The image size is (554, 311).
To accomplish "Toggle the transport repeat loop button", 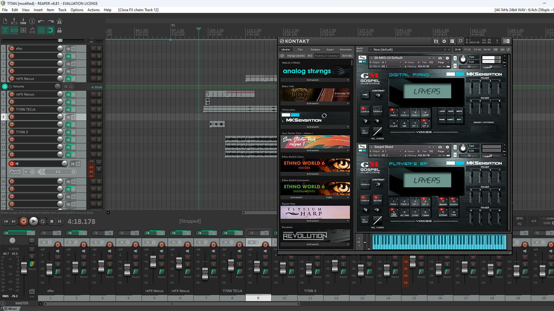I will (43, 221).
